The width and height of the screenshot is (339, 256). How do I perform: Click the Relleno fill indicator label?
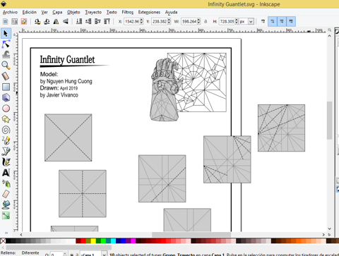click(x=8, y=253)
